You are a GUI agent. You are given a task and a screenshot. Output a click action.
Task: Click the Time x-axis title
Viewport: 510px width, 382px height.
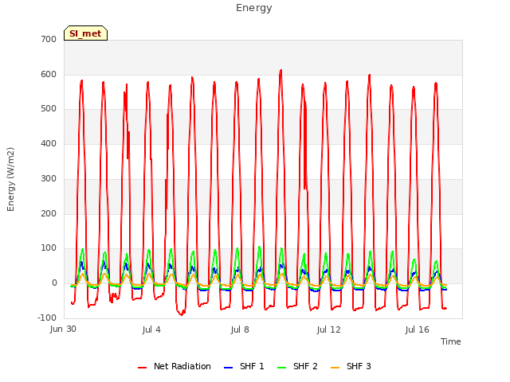click(451, 341)
